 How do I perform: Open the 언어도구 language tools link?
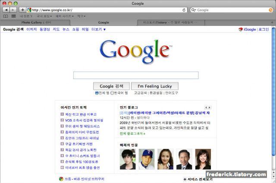[172, 93]
